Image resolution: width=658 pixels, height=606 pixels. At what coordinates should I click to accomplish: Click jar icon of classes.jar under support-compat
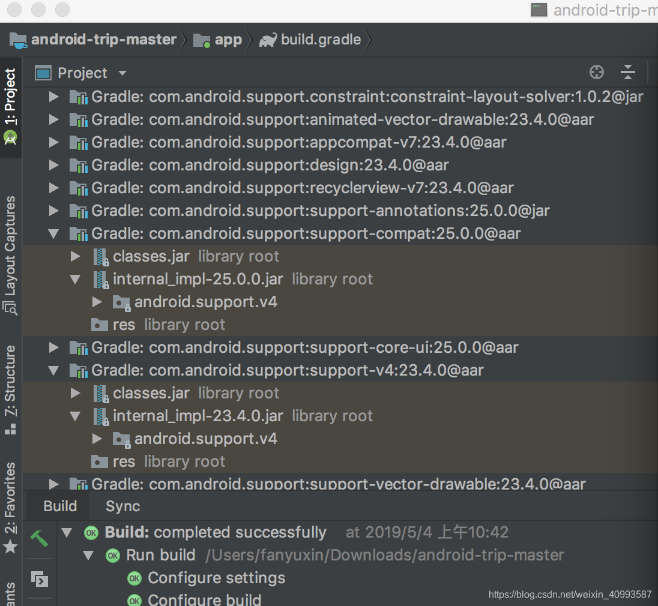(101, 257)
